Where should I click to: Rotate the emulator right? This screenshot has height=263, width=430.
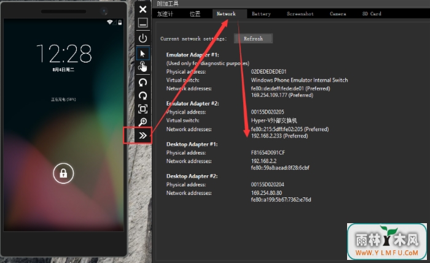[143, 95]
